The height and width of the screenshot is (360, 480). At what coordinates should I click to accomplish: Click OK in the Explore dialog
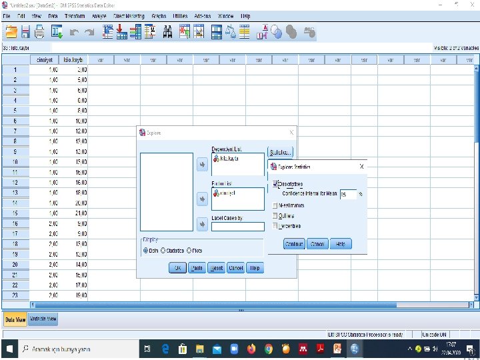177,268
